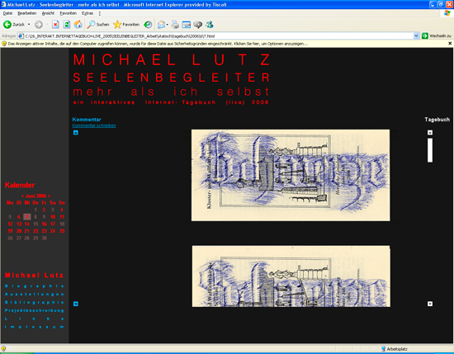Click the page icon in address bar
The width and height of the screenshot is (454, 354).
tap(21, 35)
